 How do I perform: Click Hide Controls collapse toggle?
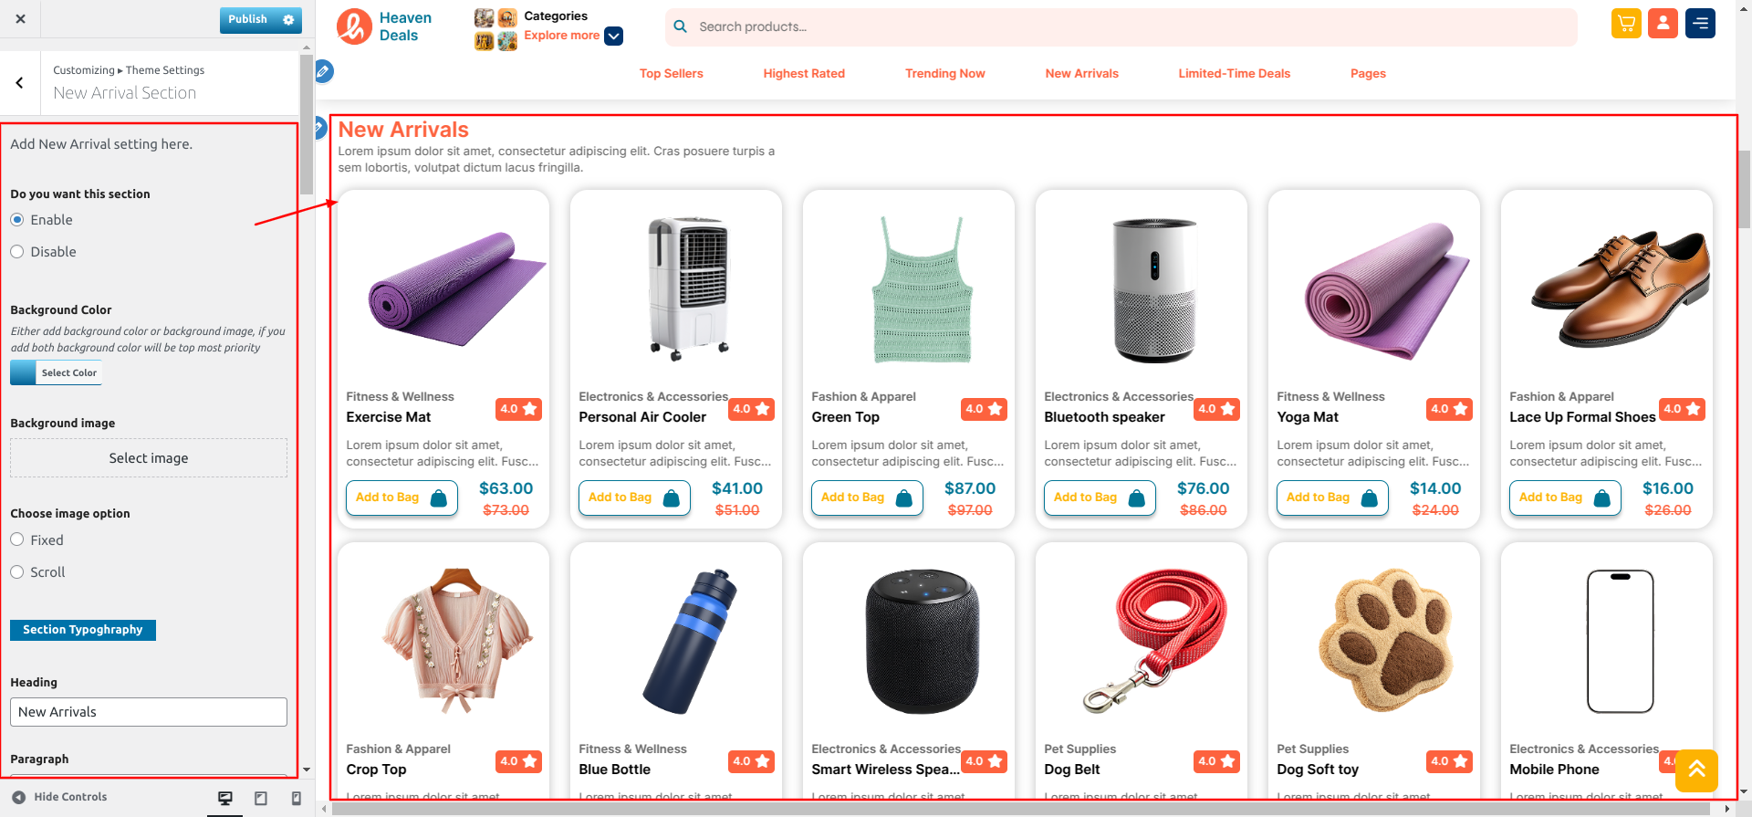[60, 797]
